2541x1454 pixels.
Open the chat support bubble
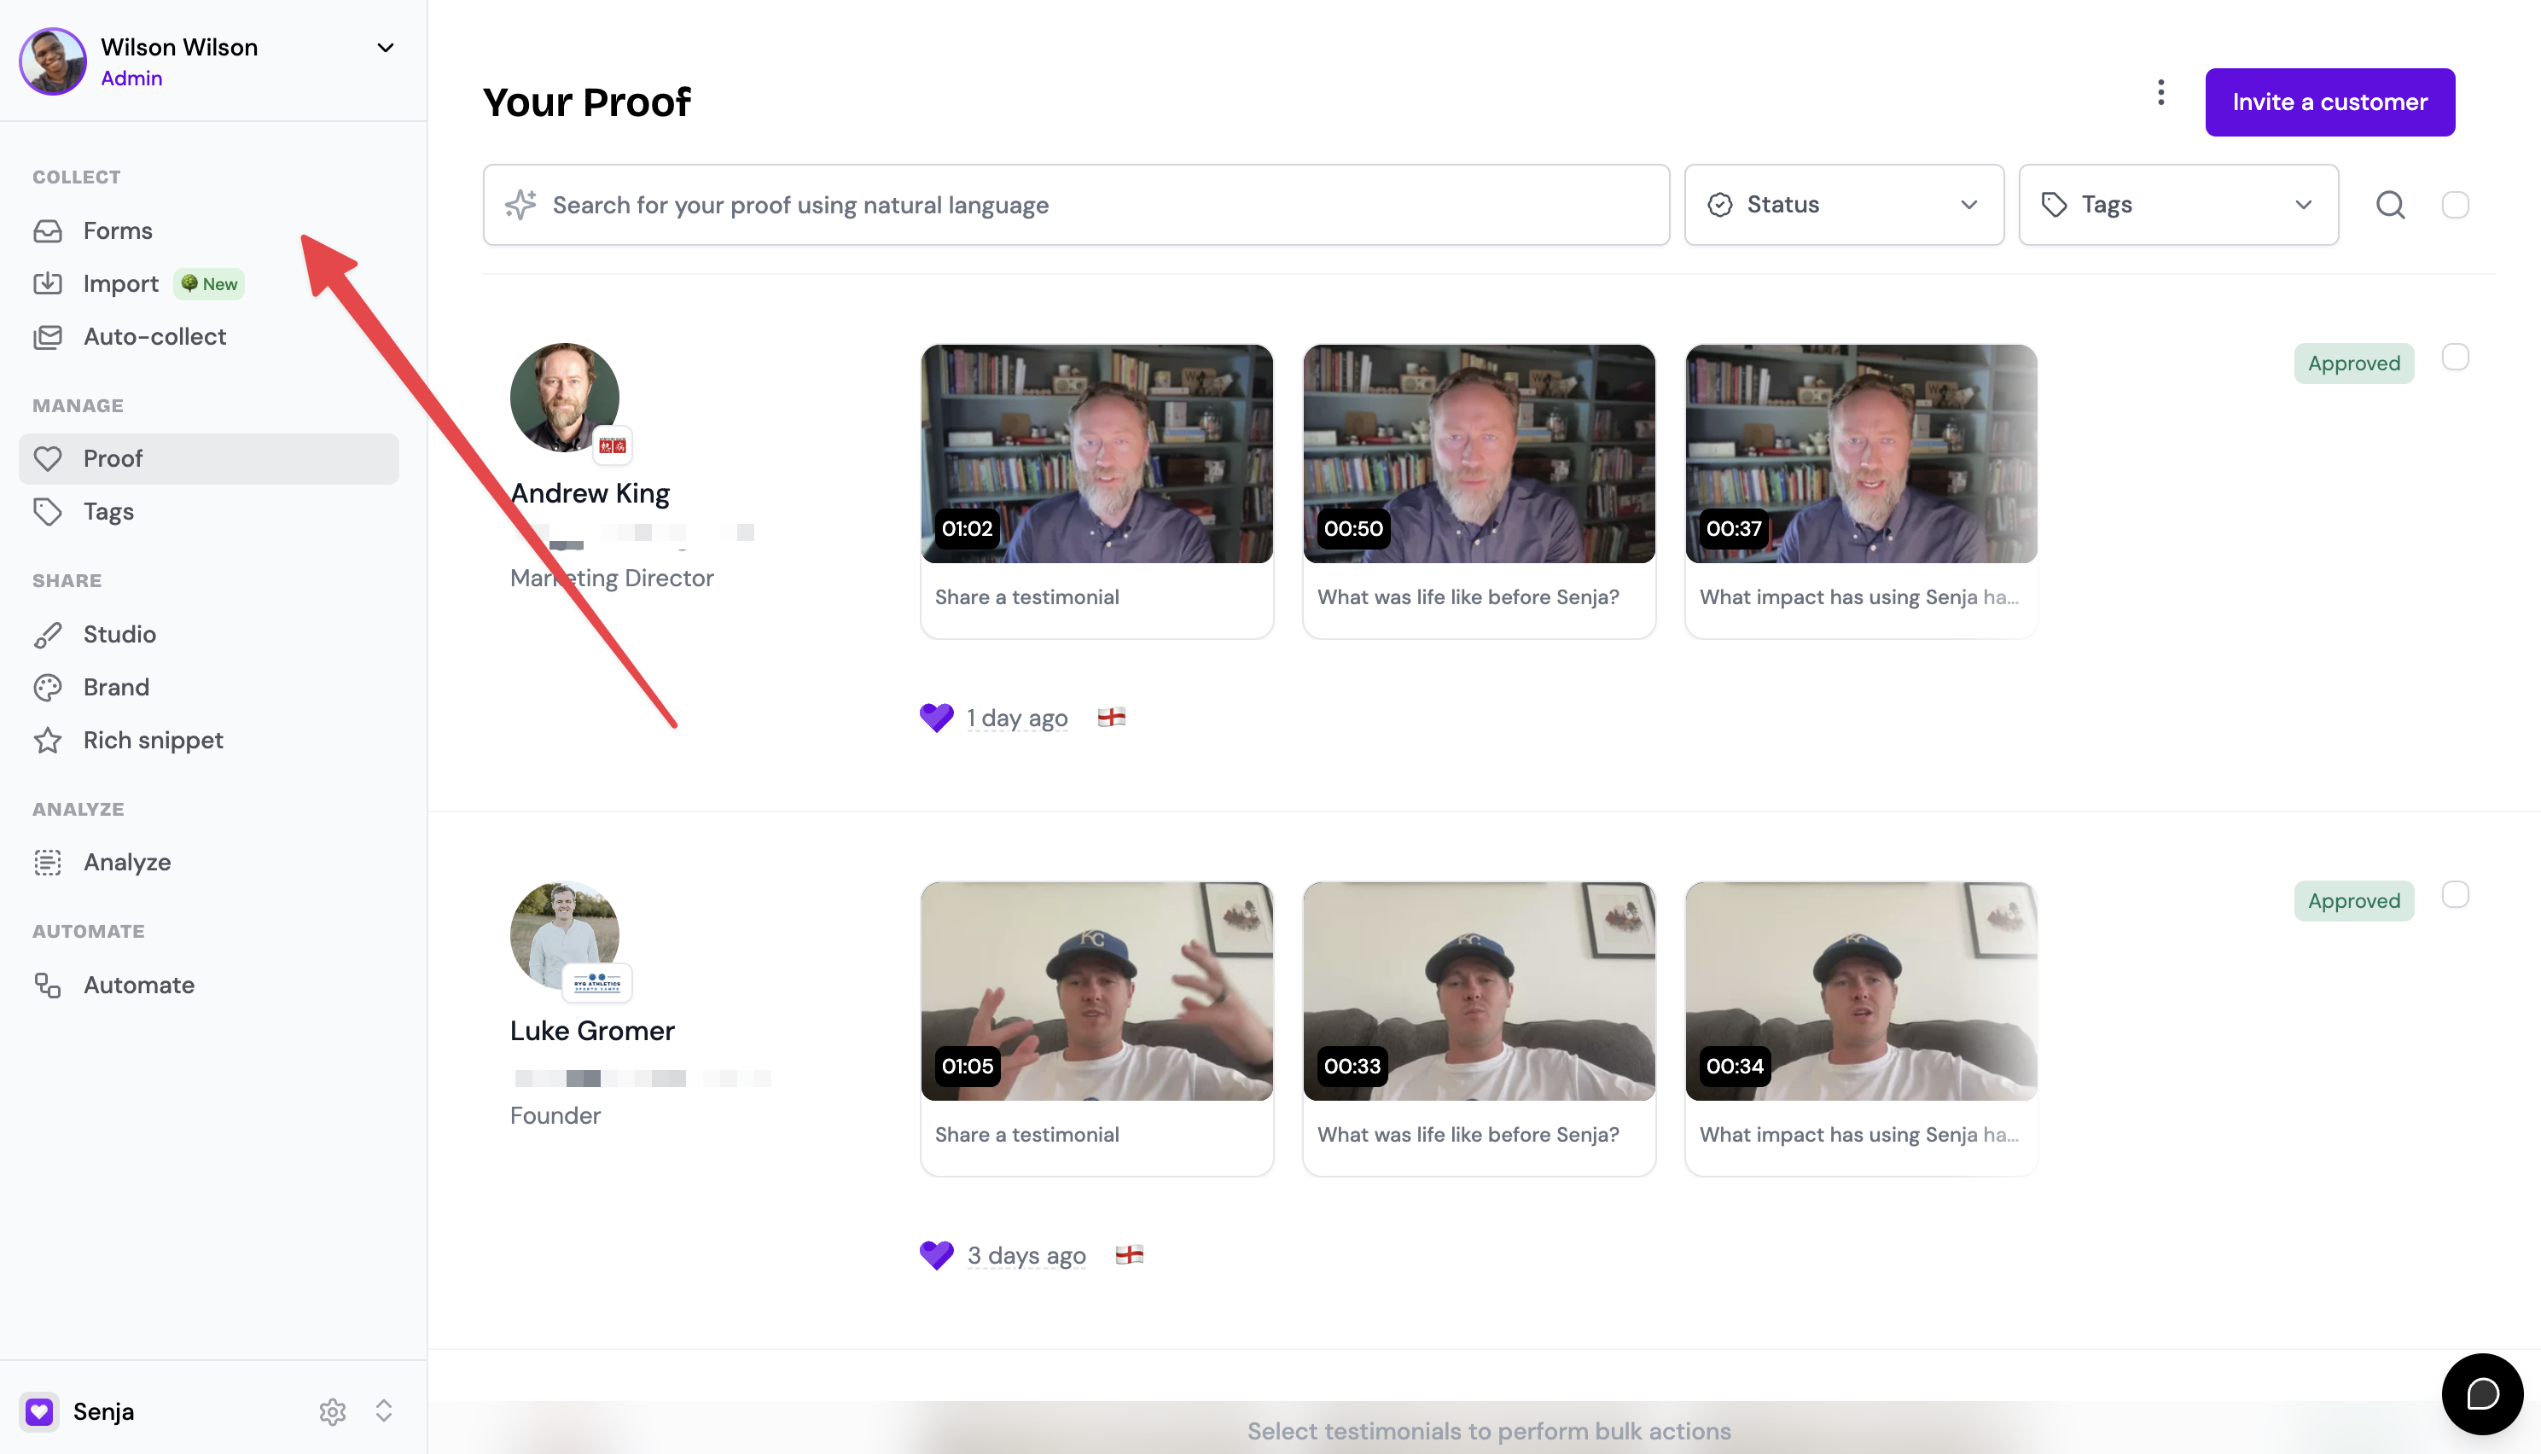[x=2482, y=1393]
